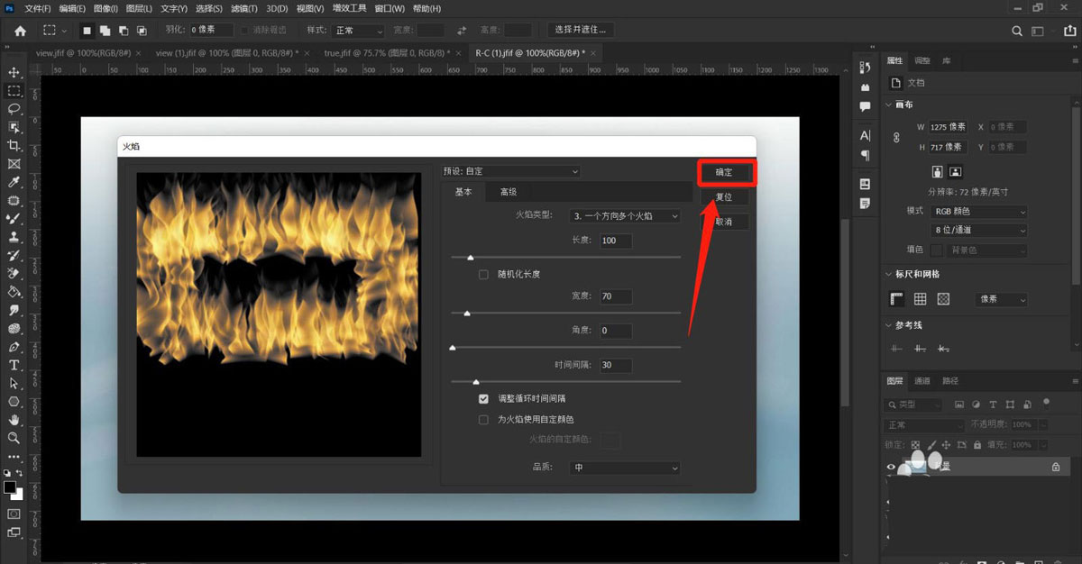The height and width of the screenshot is (564, 1082).
Task: Toggle visibility of the 背景 layer
Action: 888,466
